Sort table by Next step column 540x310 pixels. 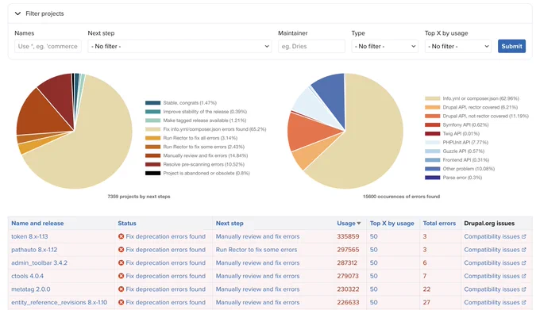pyautogui.click(x=229, y=224)
